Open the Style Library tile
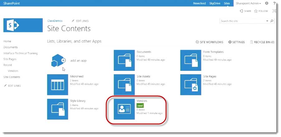281x137 pixels. click(58, 109)
